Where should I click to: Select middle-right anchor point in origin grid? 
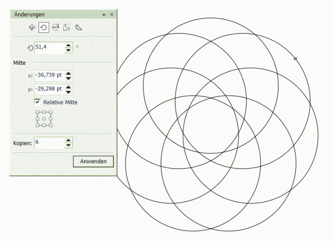tap(50, 119)
